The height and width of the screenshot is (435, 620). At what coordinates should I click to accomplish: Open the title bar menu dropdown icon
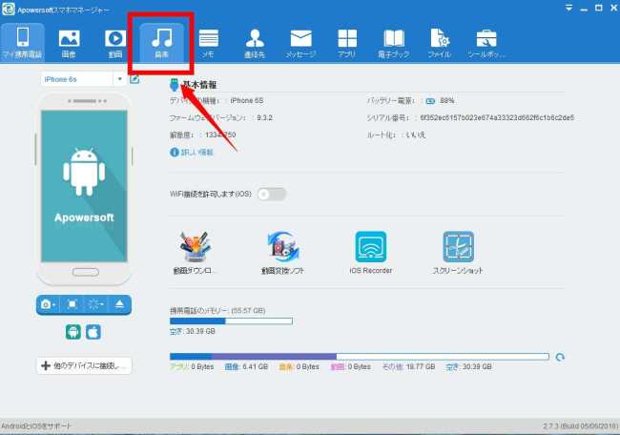(x=568, y=8)
